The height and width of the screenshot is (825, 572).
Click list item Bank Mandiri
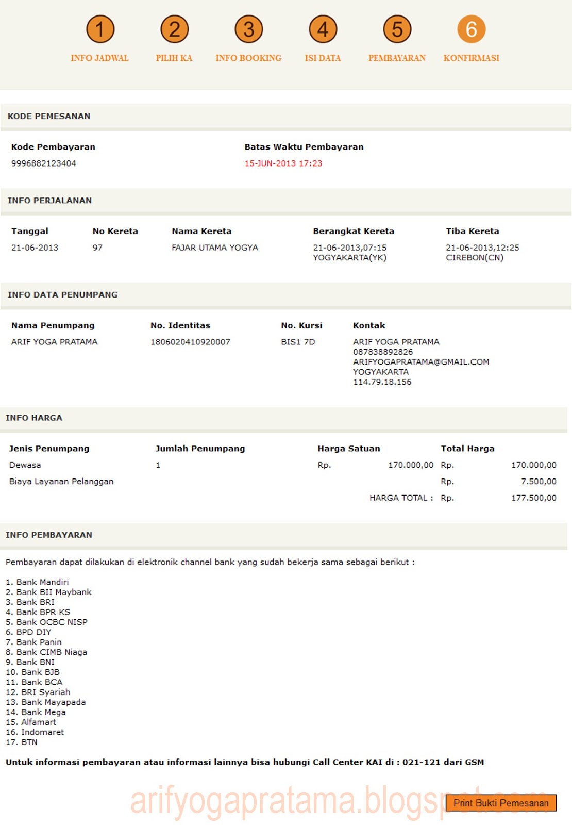tap(42, 582)
